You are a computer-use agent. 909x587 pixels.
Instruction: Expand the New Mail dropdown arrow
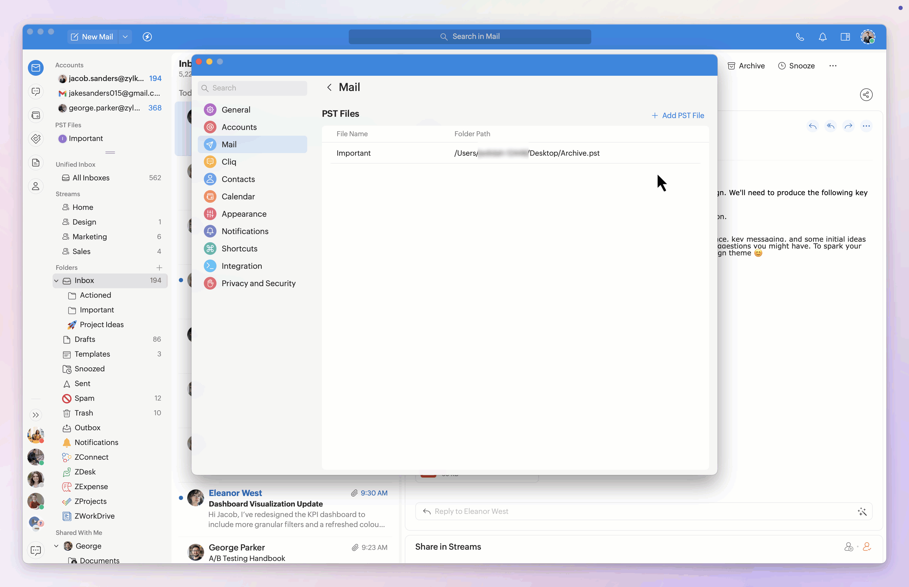point(125,37)
